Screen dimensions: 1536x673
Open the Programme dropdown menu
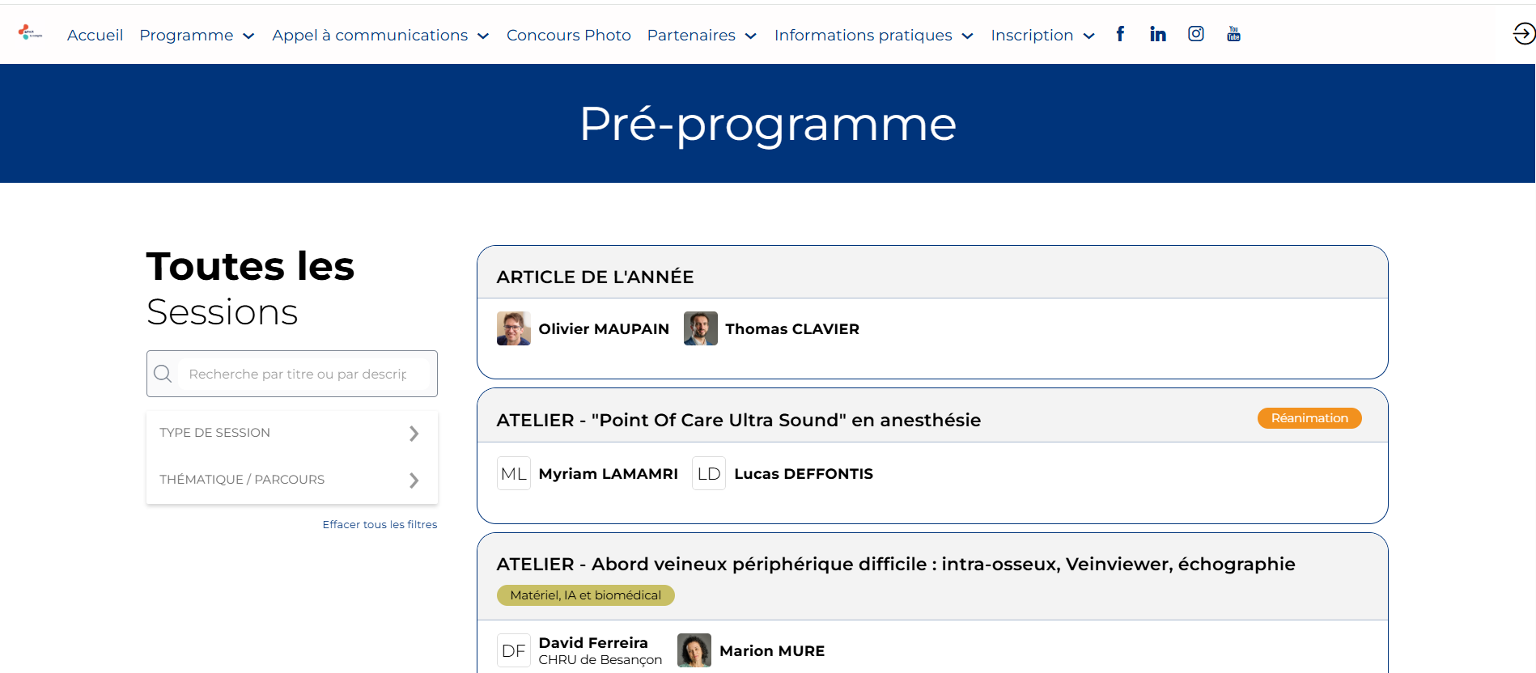click(197, 35)
